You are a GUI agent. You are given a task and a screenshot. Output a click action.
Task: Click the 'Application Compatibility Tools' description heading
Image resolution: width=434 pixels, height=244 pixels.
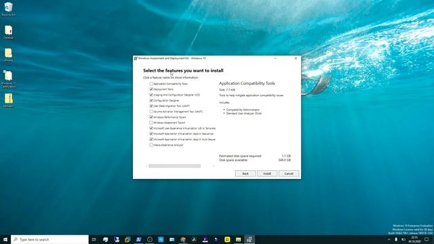247,83
